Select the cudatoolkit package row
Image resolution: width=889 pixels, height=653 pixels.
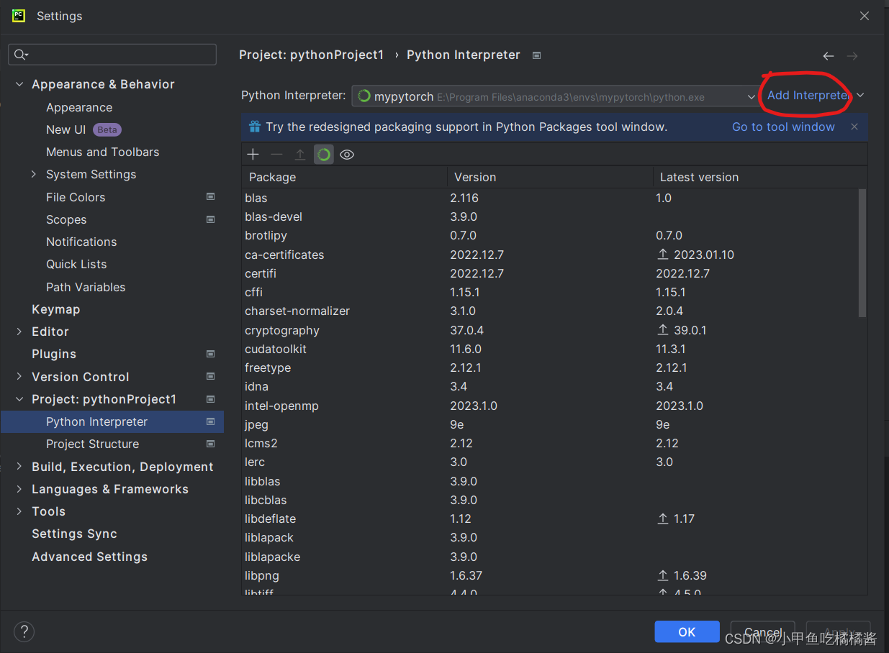click(x=550, y=349)
